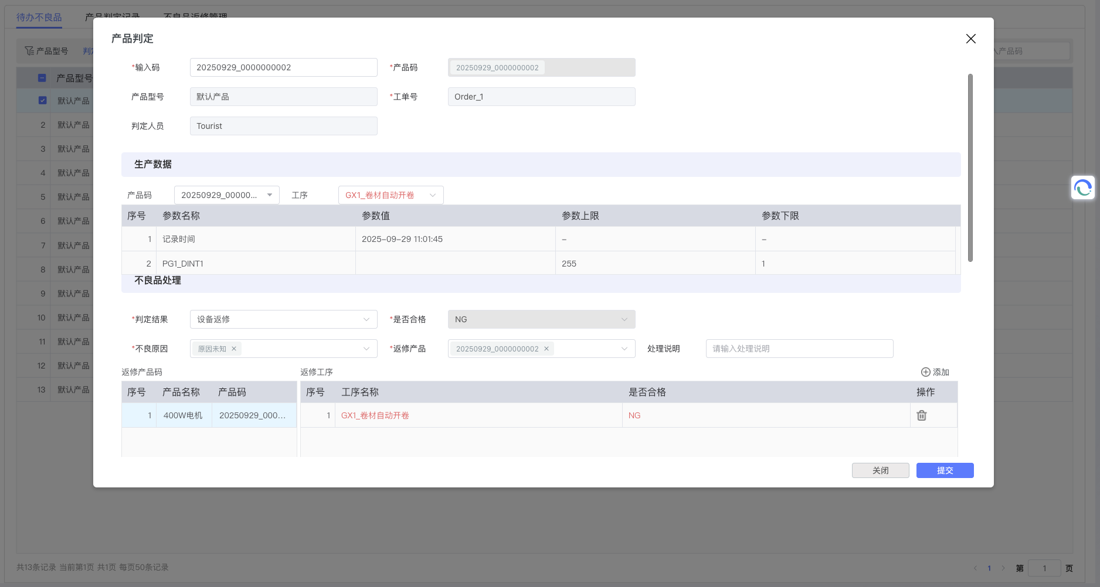Open the 判定结果 dropdown showing 设备返修
The height and width of the screenshot is (587, 1100).
[x=283, y=319]
